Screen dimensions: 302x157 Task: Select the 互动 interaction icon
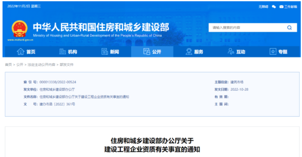tap(231, 52)
